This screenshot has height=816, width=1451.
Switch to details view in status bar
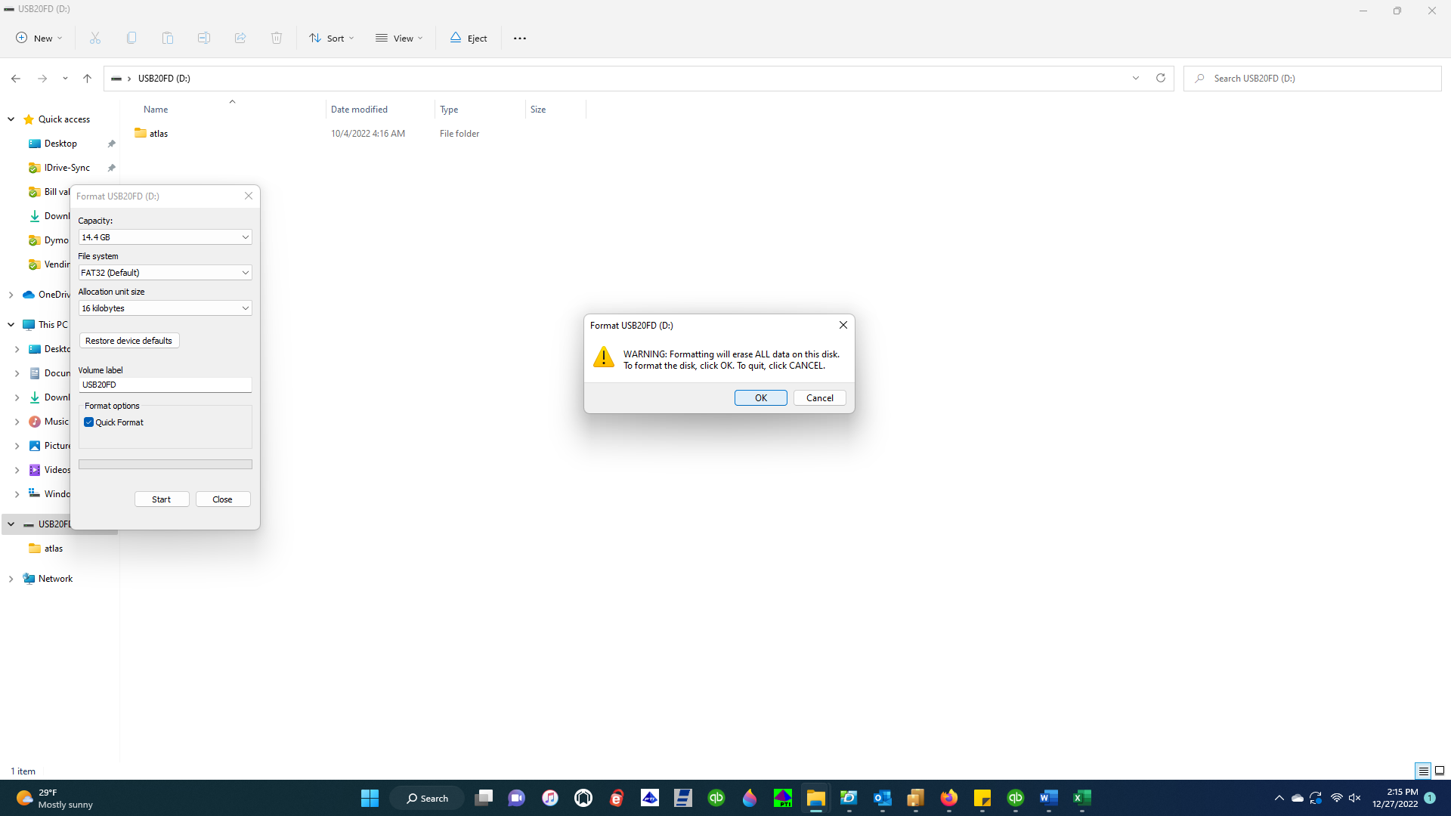[1424, 771]
